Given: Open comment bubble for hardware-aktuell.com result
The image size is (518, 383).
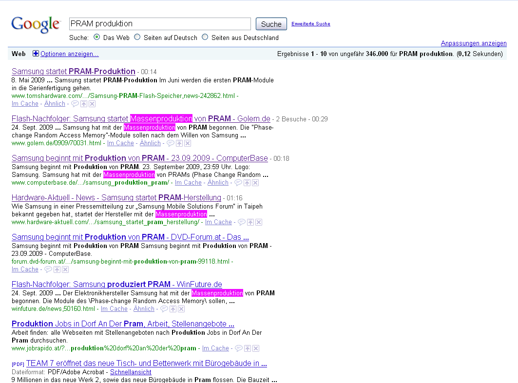Looking at the screenshot, I should coord(242,222).
